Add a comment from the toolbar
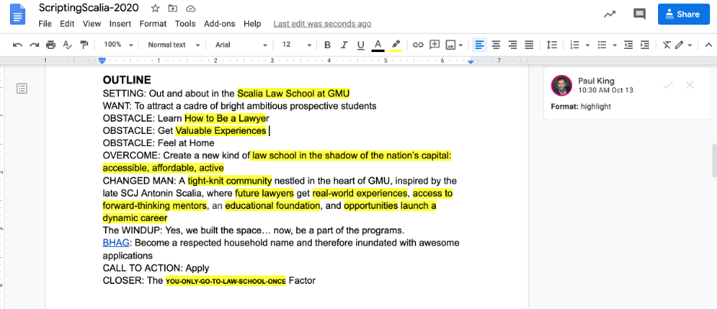 pos(434,44)
